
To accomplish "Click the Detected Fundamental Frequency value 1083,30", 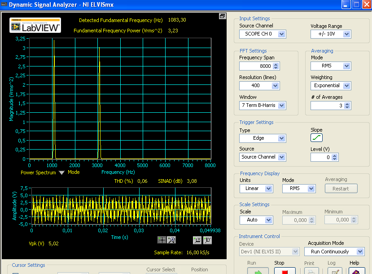I will (x=177, y=20).
